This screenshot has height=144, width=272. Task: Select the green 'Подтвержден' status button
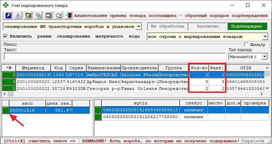tap(247, 27)
